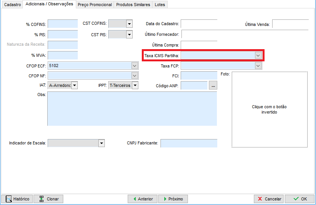Expand the CST COFINS dropdown
This screenshot has width=316, height=205.
pos(129,24)
